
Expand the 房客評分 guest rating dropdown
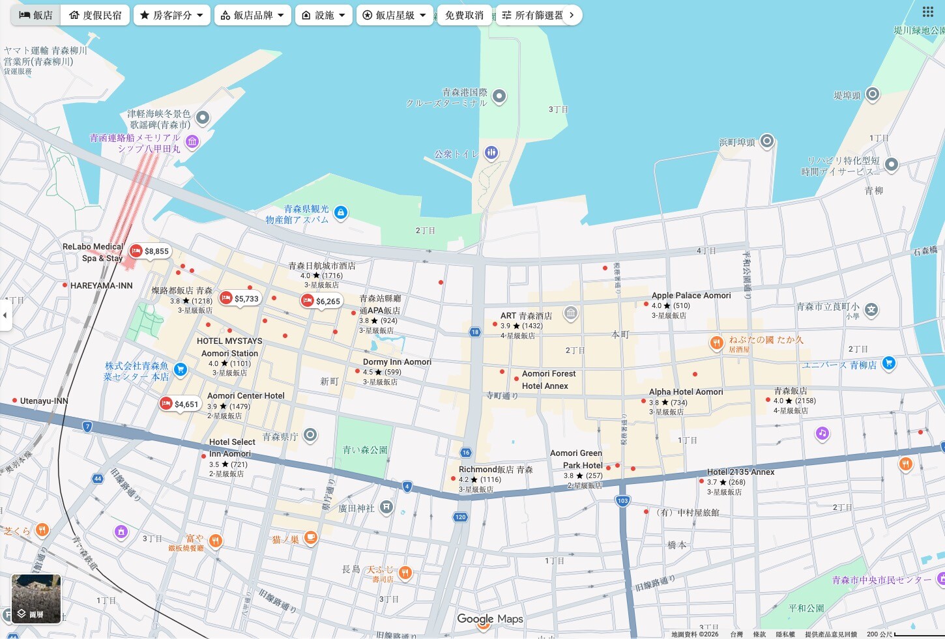171,15
